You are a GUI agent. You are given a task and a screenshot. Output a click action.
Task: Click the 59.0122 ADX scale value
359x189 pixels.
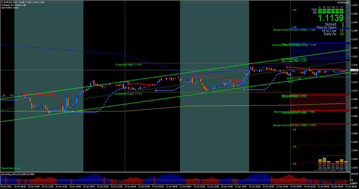pos(355,173)
